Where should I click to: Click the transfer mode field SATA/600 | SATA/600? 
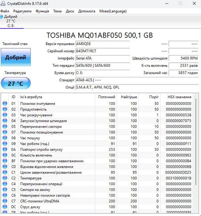click(103, 65)
